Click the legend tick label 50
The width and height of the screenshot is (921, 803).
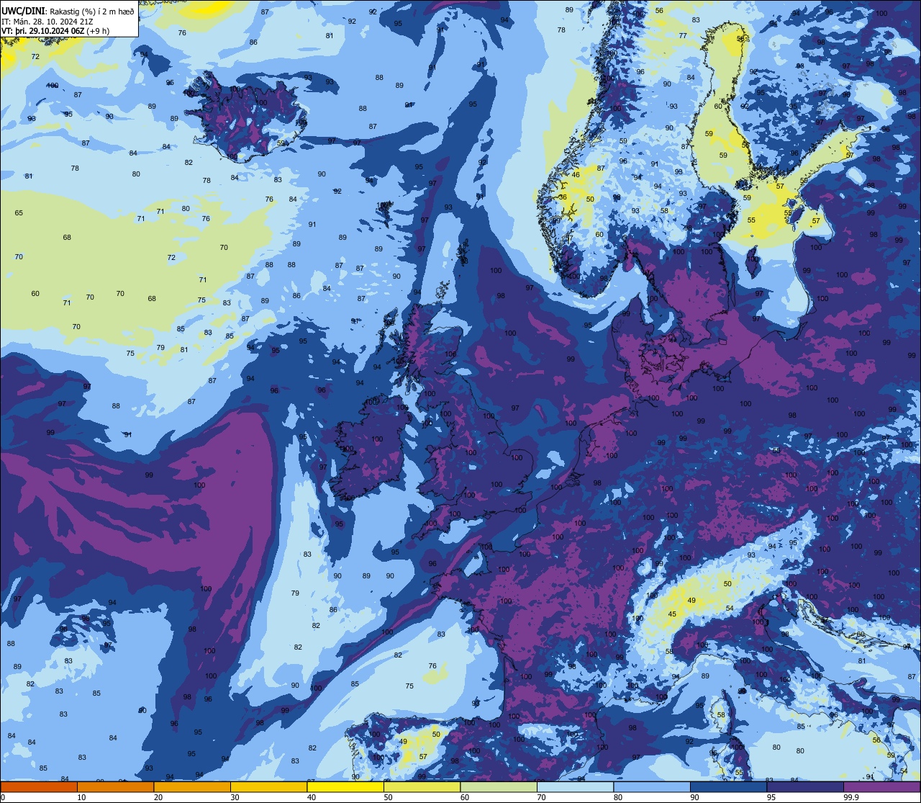[388, 797]
